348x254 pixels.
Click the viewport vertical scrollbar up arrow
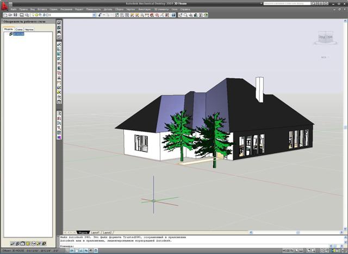click(345, 21)
